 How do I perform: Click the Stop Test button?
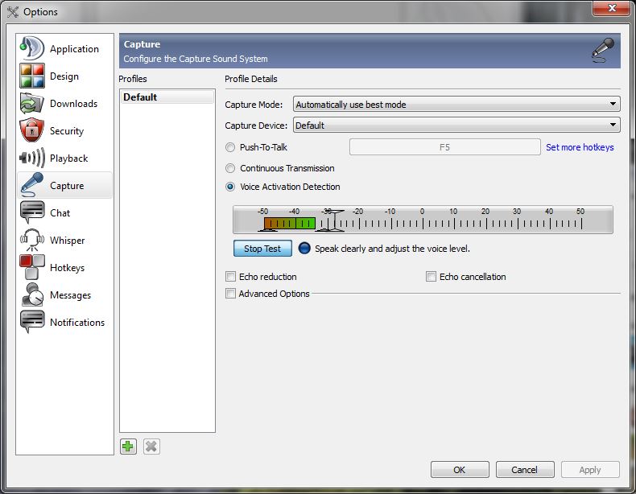tap(262, 249)
